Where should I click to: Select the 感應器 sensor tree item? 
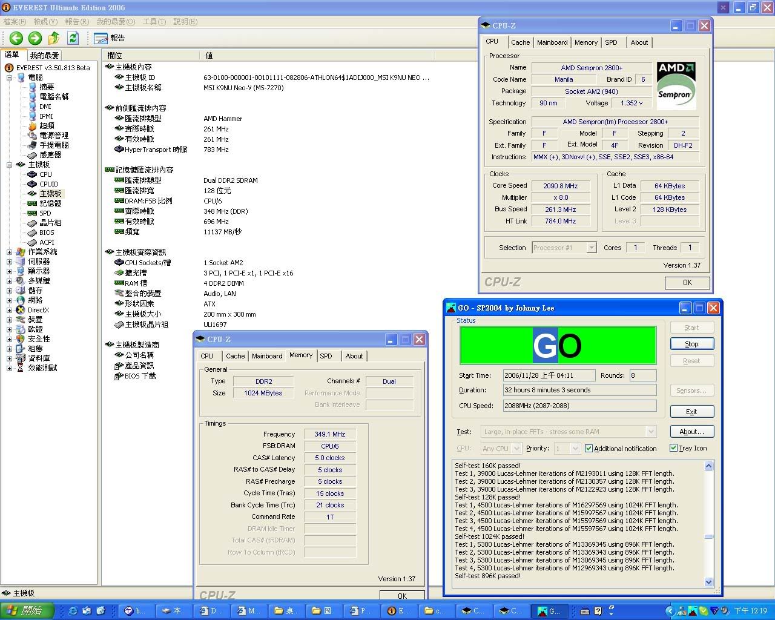[x=50, y=155]
